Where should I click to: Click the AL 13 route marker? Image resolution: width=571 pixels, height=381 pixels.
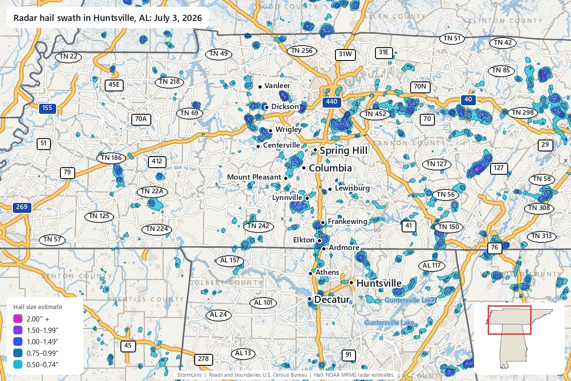243,353
